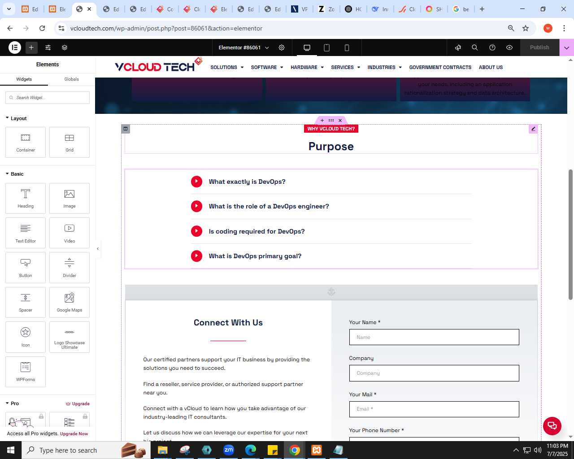
Task: Open the HARDWARE menu
Action: tap(307, 67)
